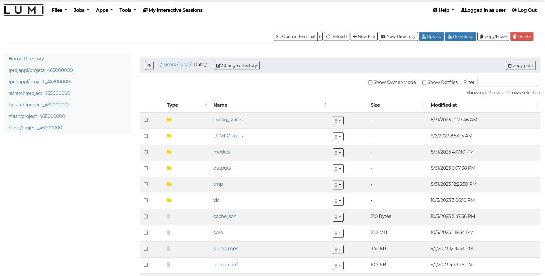Enable Show Dotfiles display
The height and width of the screenshot is (276, 545).
pyautogui.click(x=424, y=82)
